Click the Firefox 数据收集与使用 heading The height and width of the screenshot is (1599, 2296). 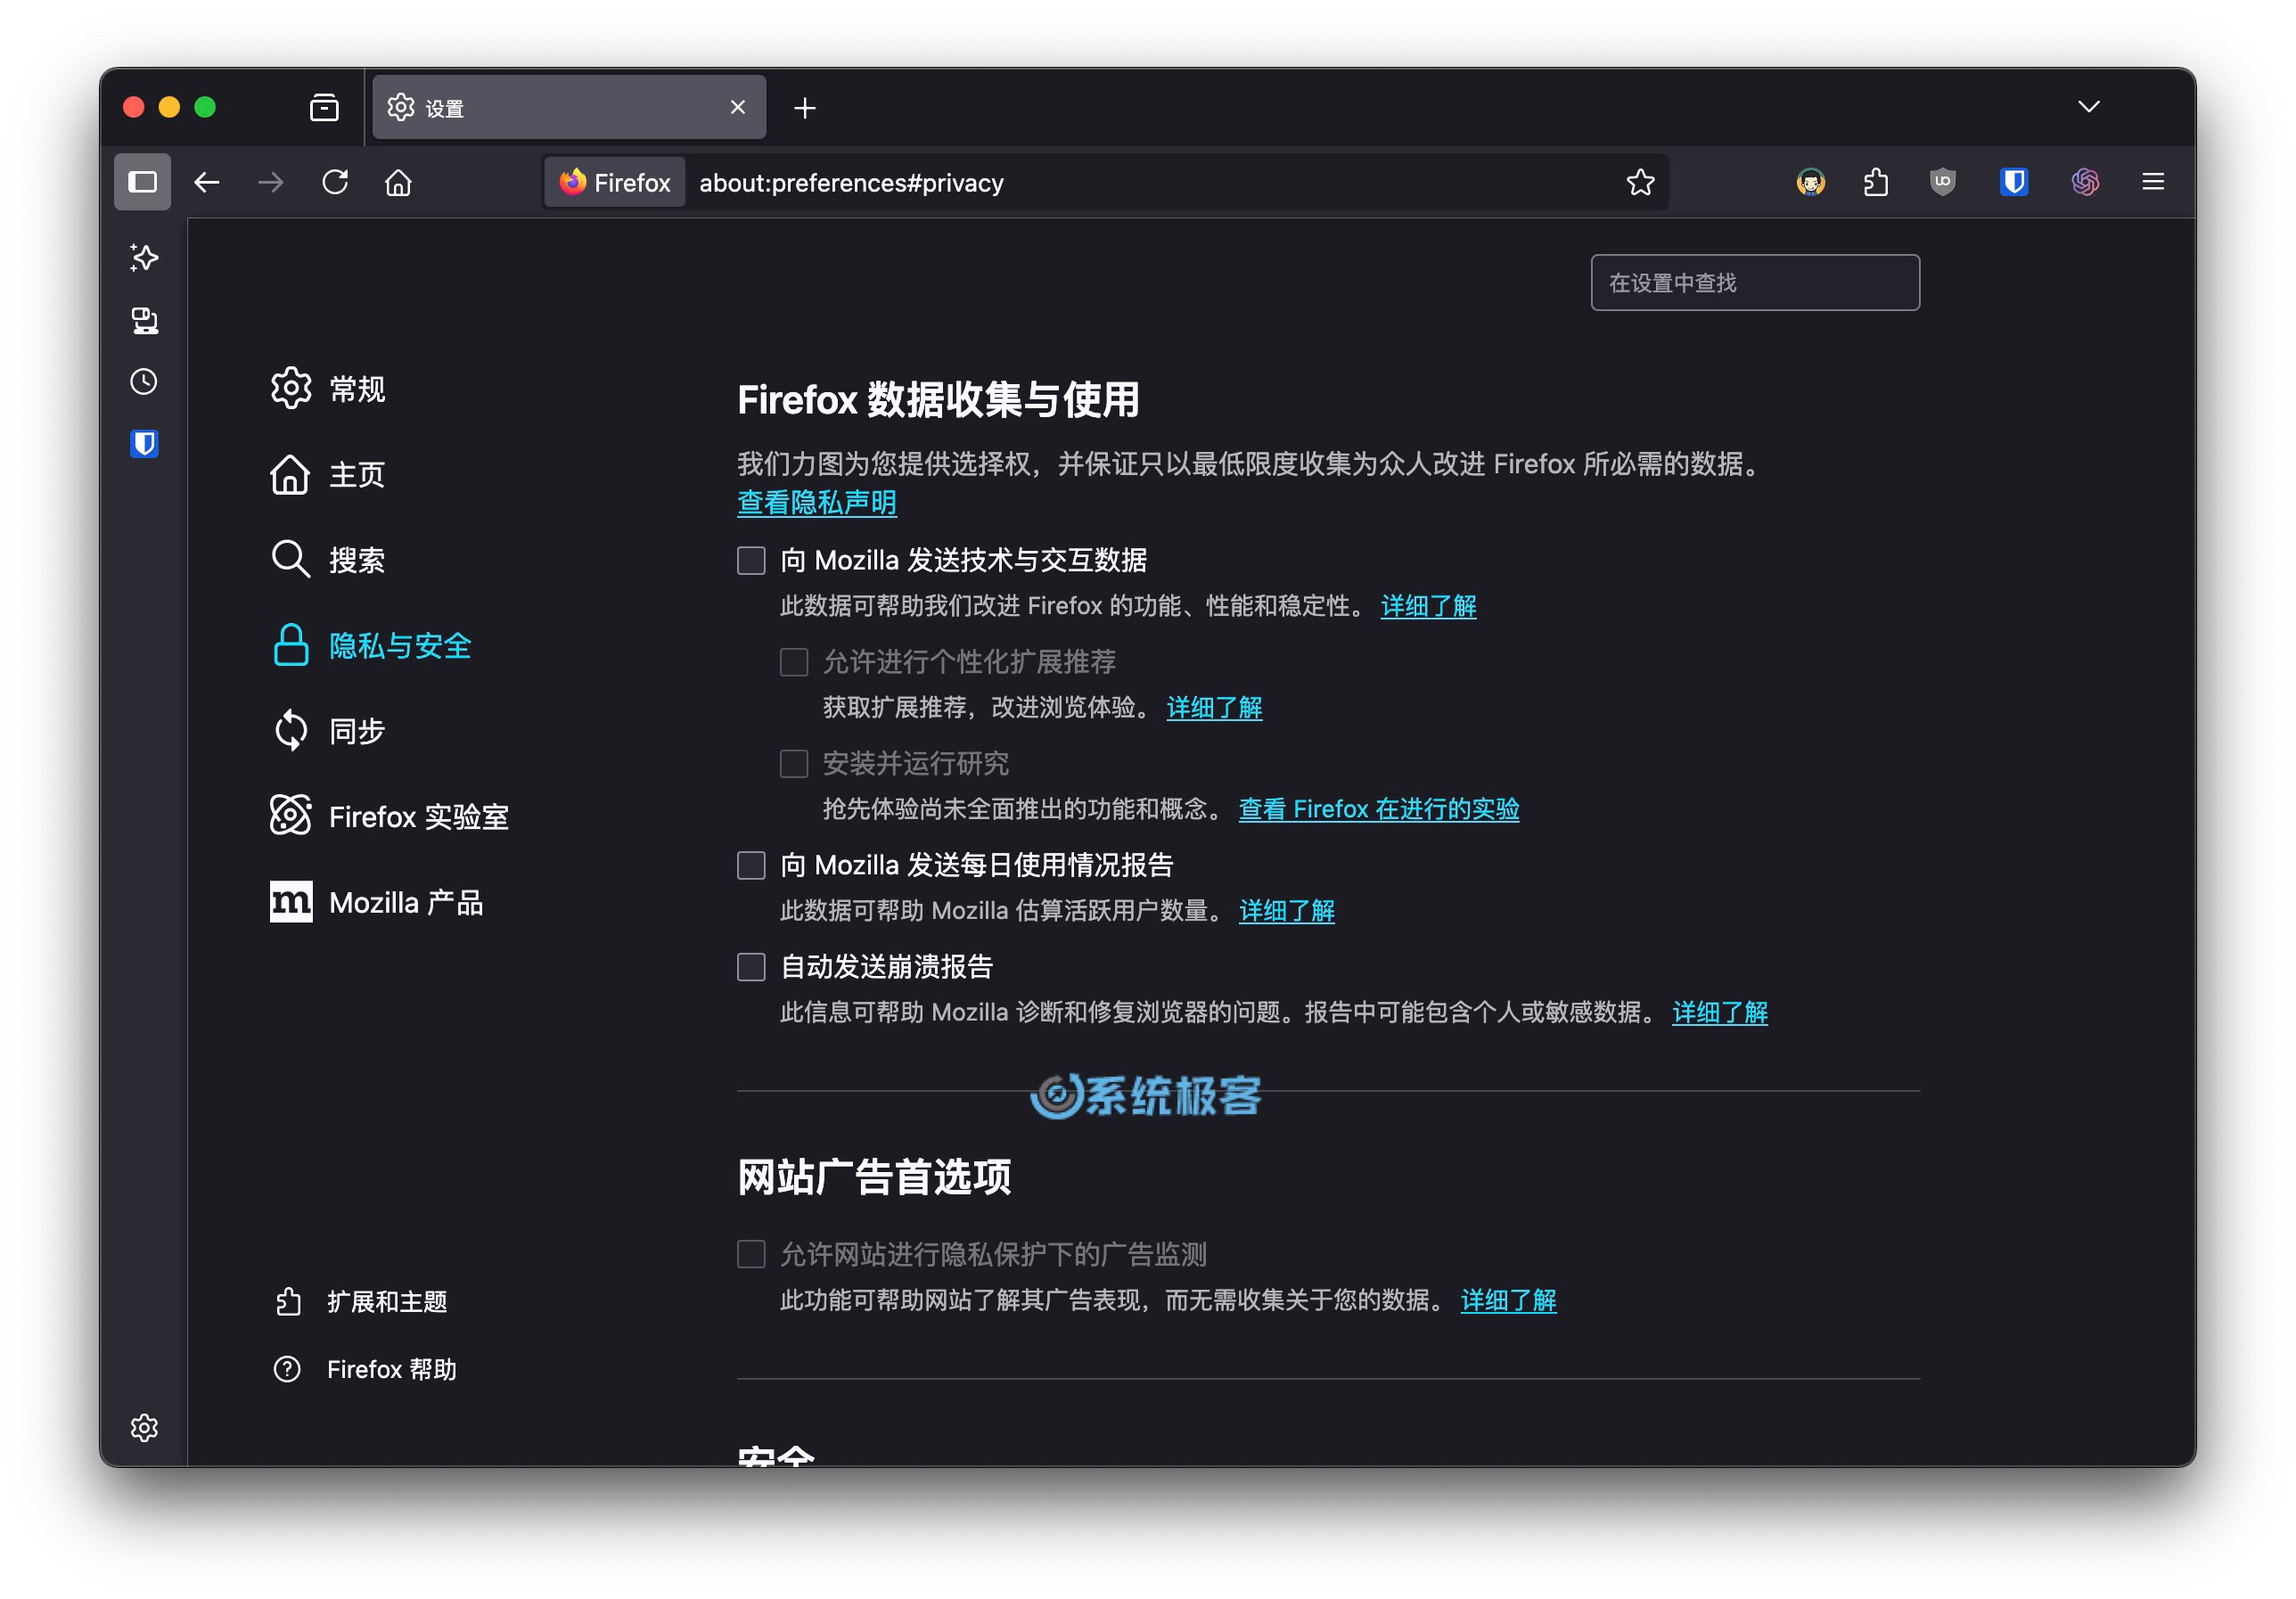pyautogui.click(x=938, y=400)
